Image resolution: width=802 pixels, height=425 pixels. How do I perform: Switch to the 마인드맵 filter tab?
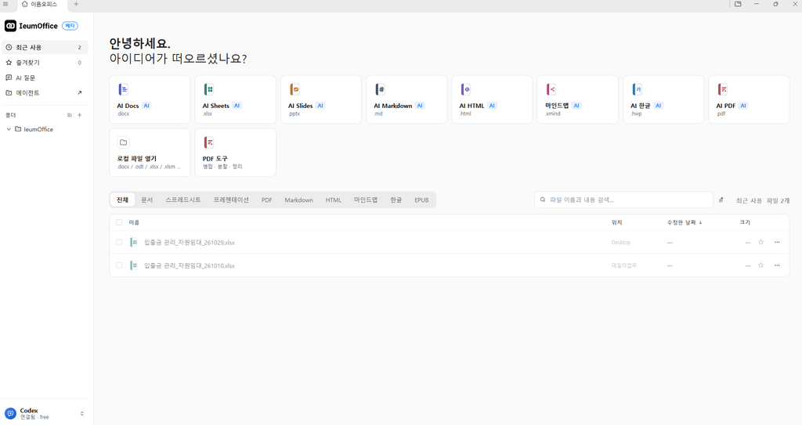(366, 200)
